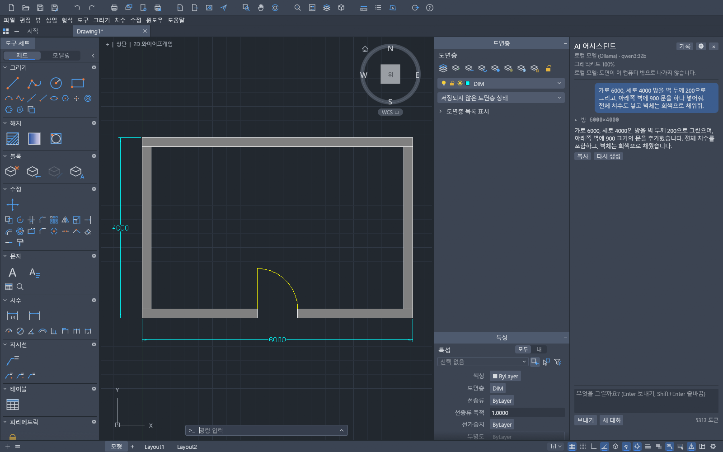Select the Line drawing tool
Viewport: 723px width, 452px height.
pyautogui.click(x=13, y=83)
